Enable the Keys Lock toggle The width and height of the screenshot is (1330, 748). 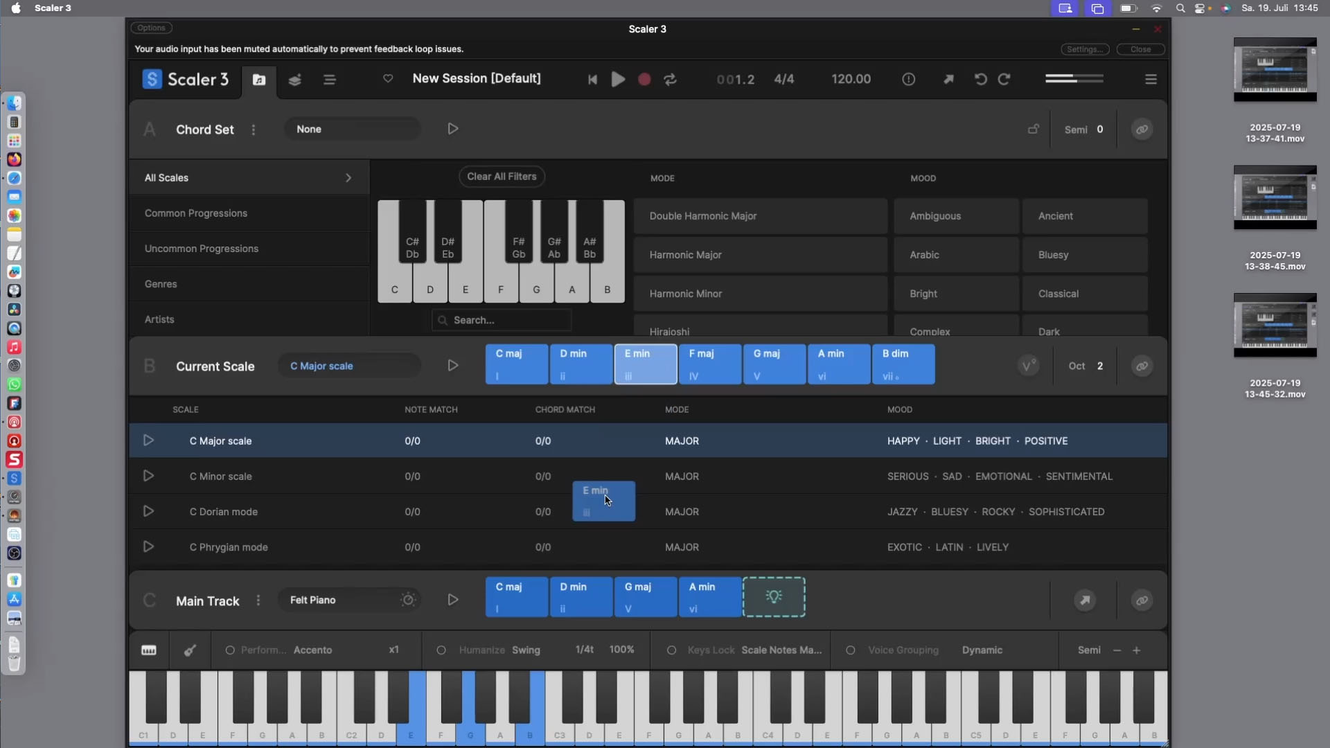pos(671,650)
